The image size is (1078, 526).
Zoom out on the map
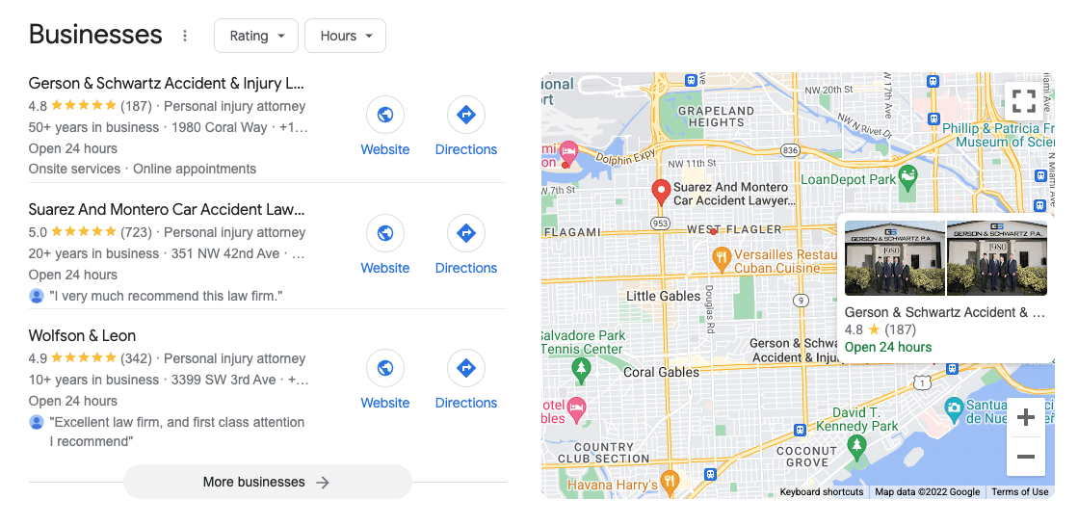1026,457
